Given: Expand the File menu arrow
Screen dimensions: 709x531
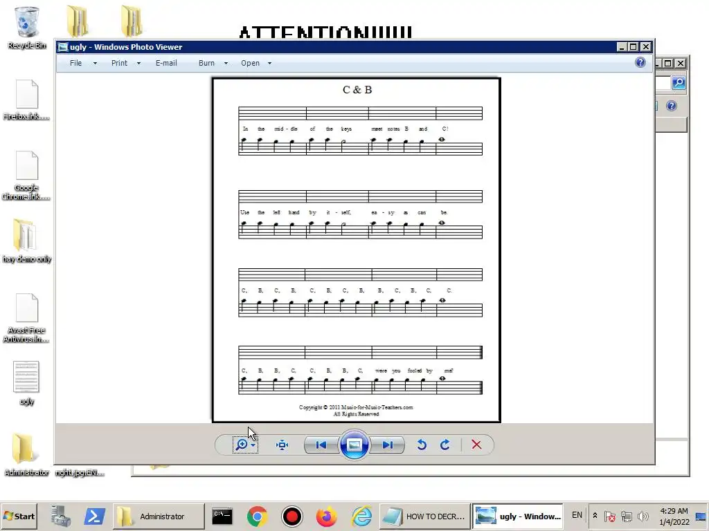Looking at the screenshot, I should [x=95, y=63].
